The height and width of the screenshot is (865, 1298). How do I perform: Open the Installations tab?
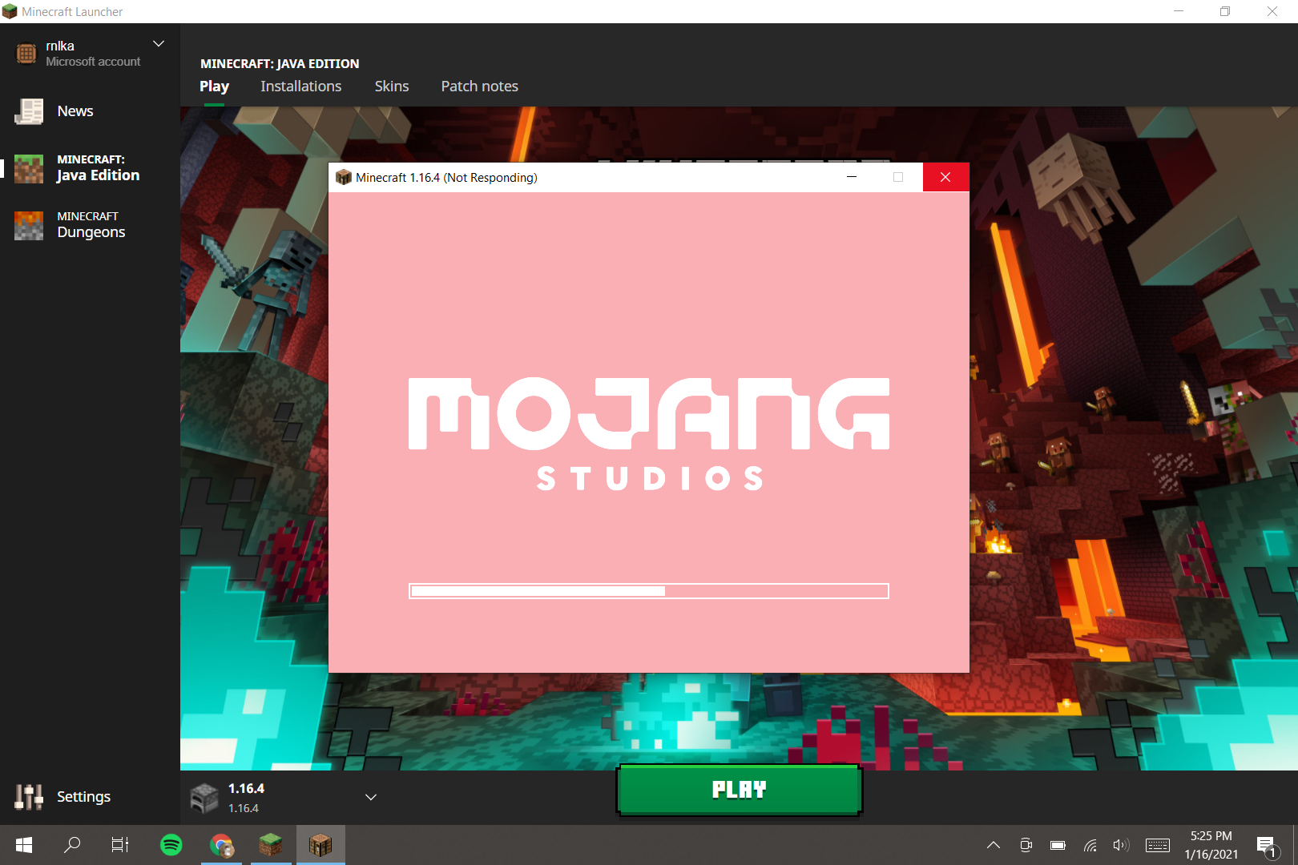[x=301, y=86]
